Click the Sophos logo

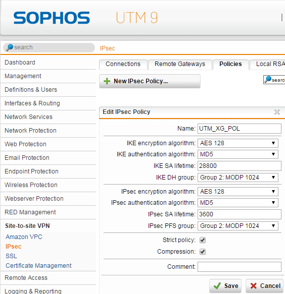pos(52,18)
